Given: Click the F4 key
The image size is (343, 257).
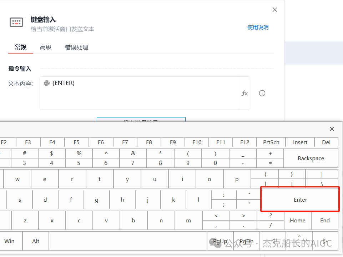Looking at the screenshot, I should [52, 142].
